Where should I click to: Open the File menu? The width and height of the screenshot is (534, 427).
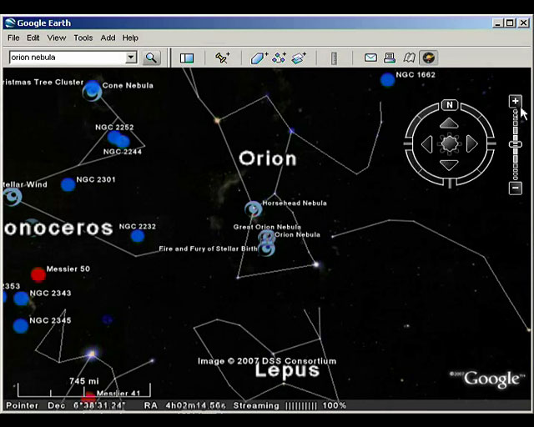pos(13,38)
